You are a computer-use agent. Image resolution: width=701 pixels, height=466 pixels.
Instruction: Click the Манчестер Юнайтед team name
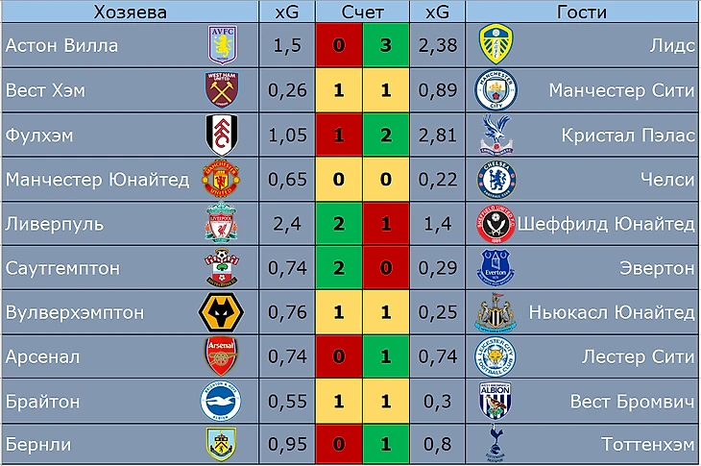click(97, 180)
